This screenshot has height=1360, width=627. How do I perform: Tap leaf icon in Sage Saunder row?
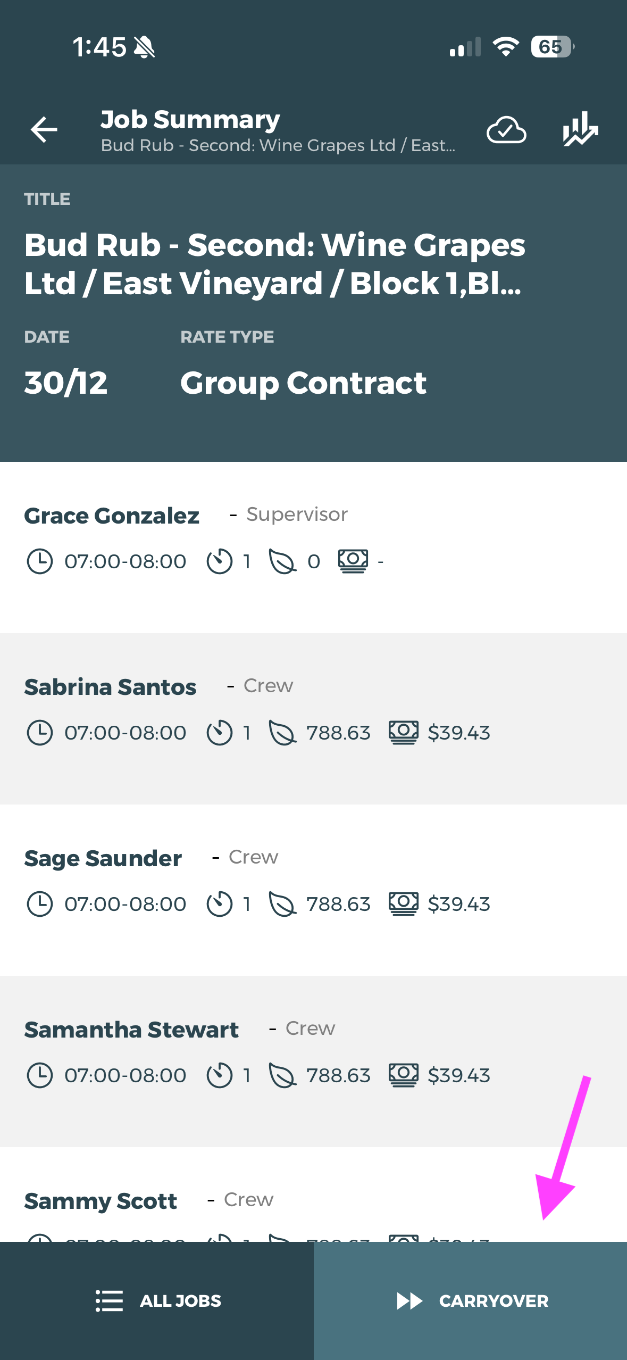[x=282, y=904]
